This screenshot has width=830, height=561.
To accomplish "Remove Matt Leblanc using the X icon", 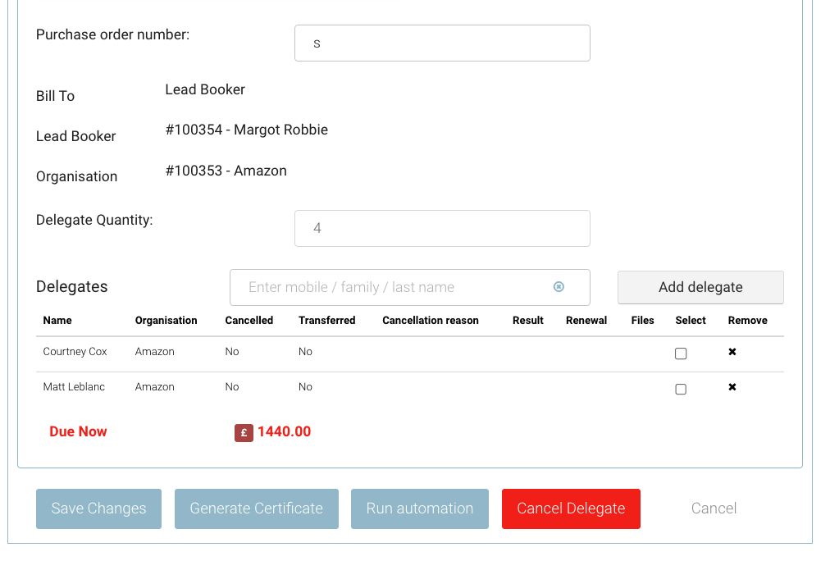I will (732, 387).
